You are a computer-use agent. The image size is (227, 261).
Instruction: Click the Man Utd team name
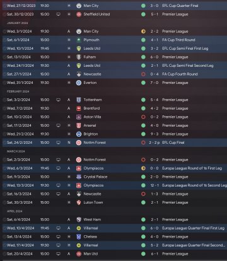(x=91, y=253)
